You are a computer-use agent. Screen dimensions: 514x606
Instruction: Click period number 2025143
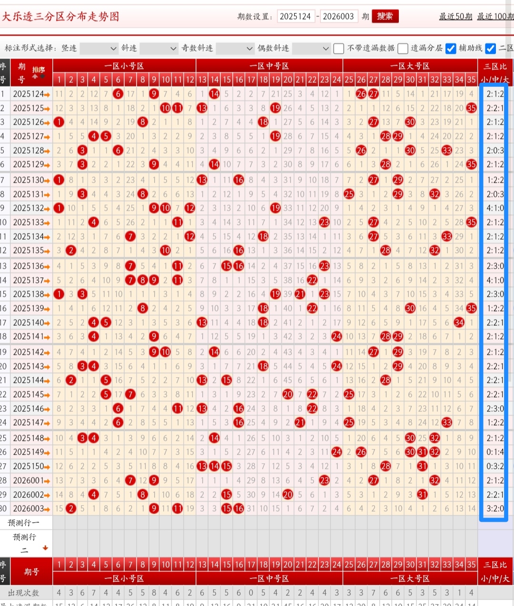(28, 366)
